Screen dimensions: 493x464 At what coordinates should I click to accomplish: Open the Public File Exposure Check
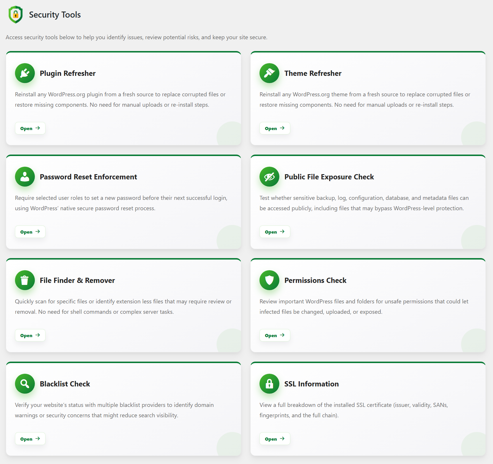[x=275, y=232]
